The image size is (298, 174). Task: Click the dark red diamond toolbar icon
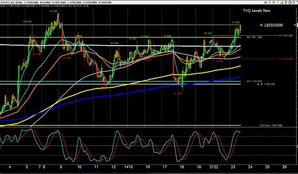pos(286,2)
